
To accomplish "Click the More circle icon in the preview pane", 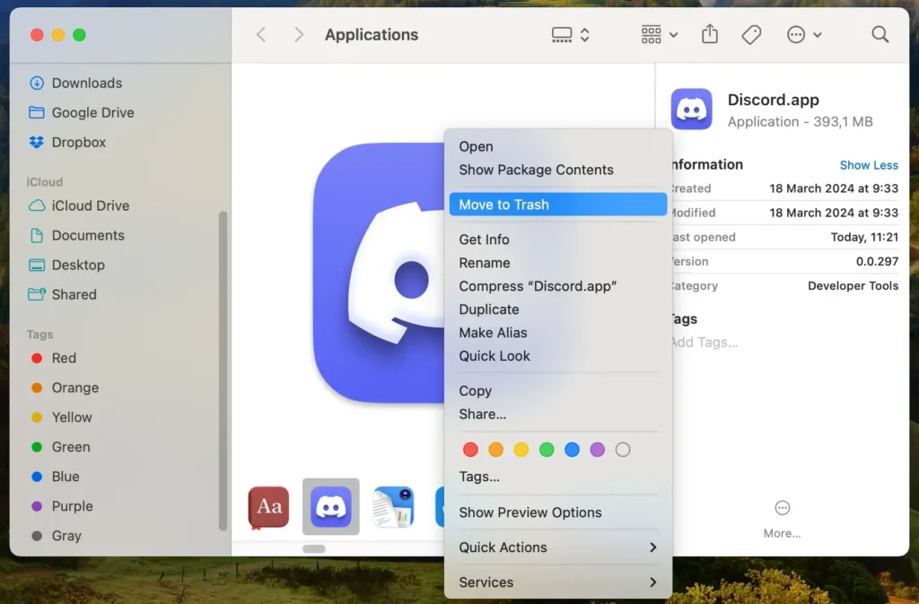I will click(782, 508).
